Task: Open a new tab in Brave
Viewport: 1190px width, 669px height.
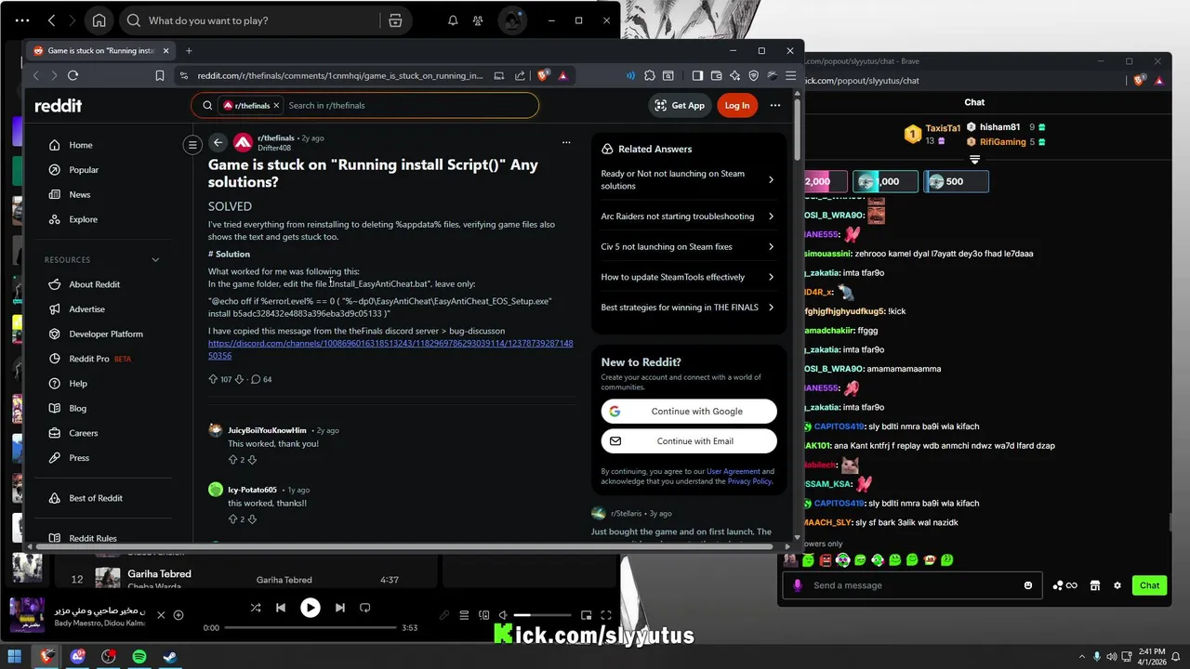Action: tap(189, 50)
